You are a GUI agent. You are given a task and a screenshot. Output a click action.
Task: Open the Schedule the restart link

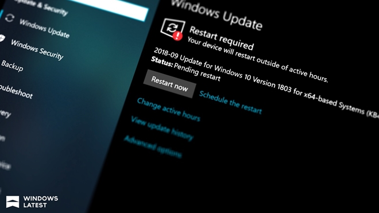(x=230, y=103)
